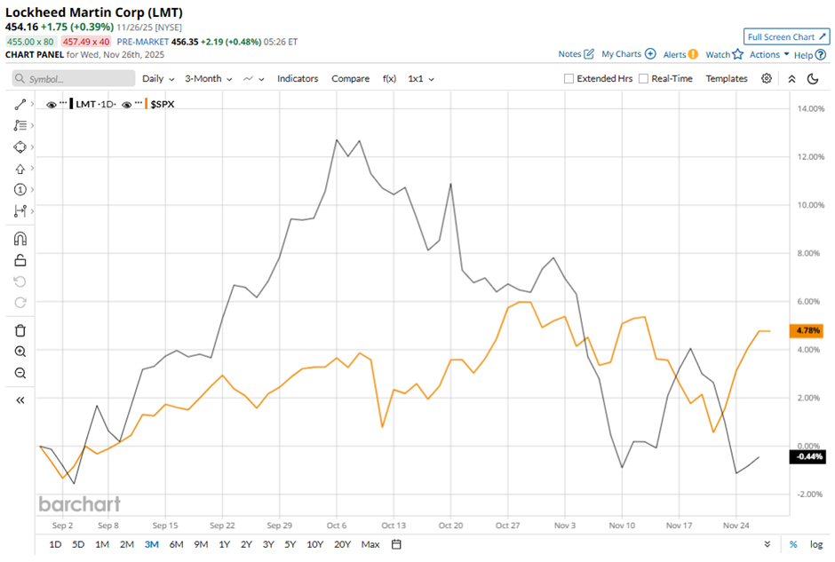
Task: Add LMT to Watch list
Action: pyautogui.click(x=724, y=54)
